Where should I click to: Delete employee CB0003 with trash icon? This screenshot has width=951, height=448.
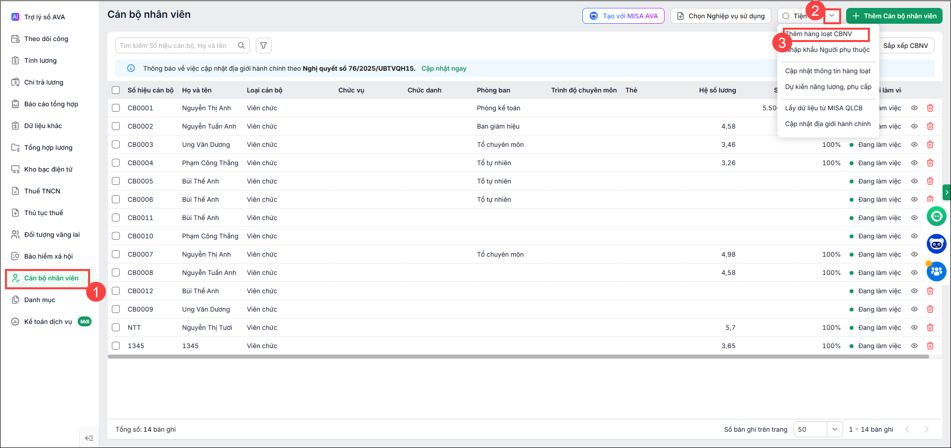tap(930, 144)
